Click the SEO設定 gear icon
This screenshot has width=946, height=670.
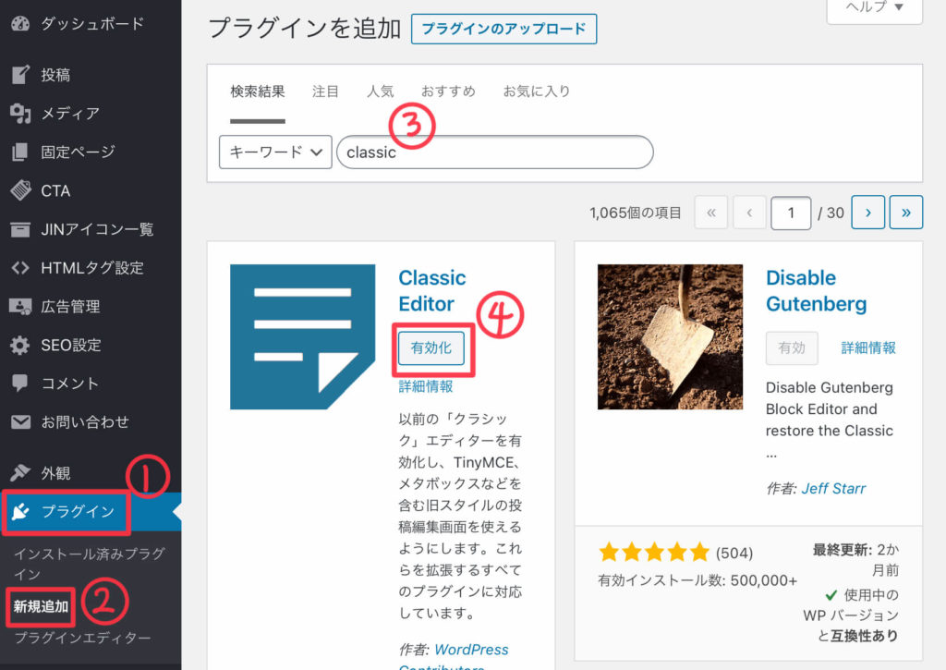click(20, 345)
